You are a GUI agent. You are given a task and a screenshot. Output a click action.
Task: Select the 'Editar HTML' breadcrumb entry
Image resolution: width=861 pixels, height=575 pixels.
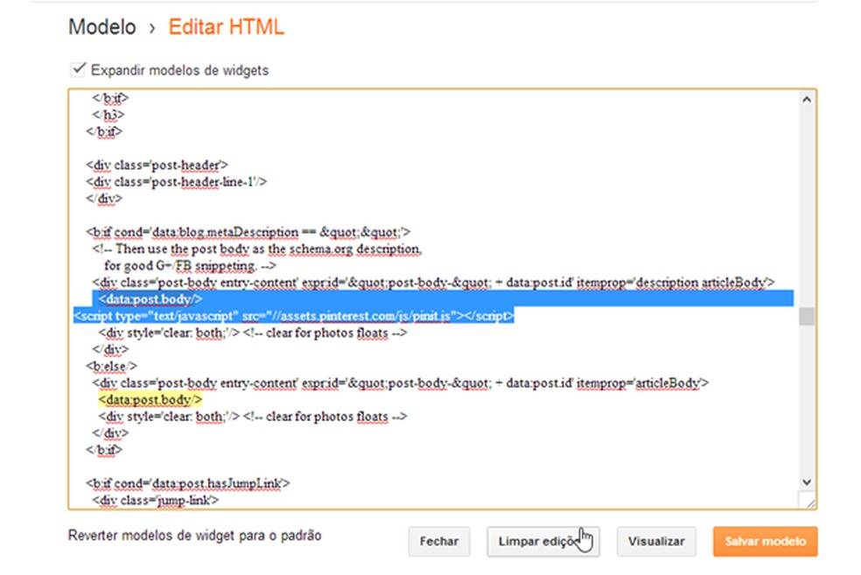(x=227, y=26)
